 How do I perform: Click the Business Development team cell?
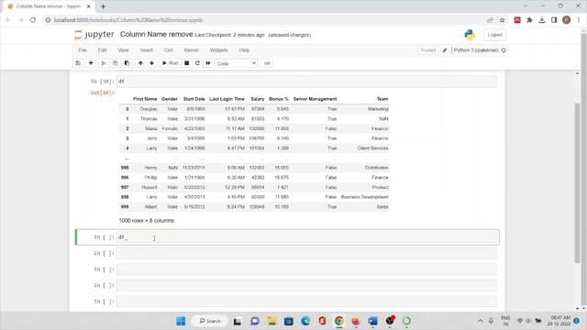point(365,197)
